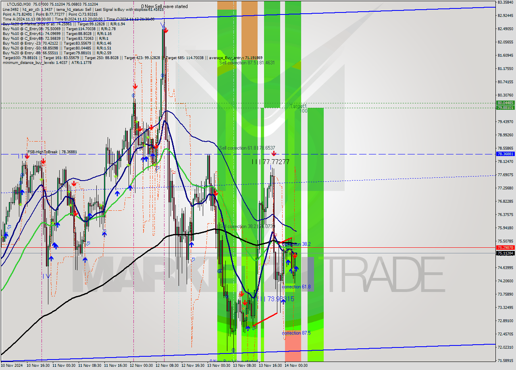Click the 71.58915 value on price axis
516x370 pixels.
click(x=506, y=360)
